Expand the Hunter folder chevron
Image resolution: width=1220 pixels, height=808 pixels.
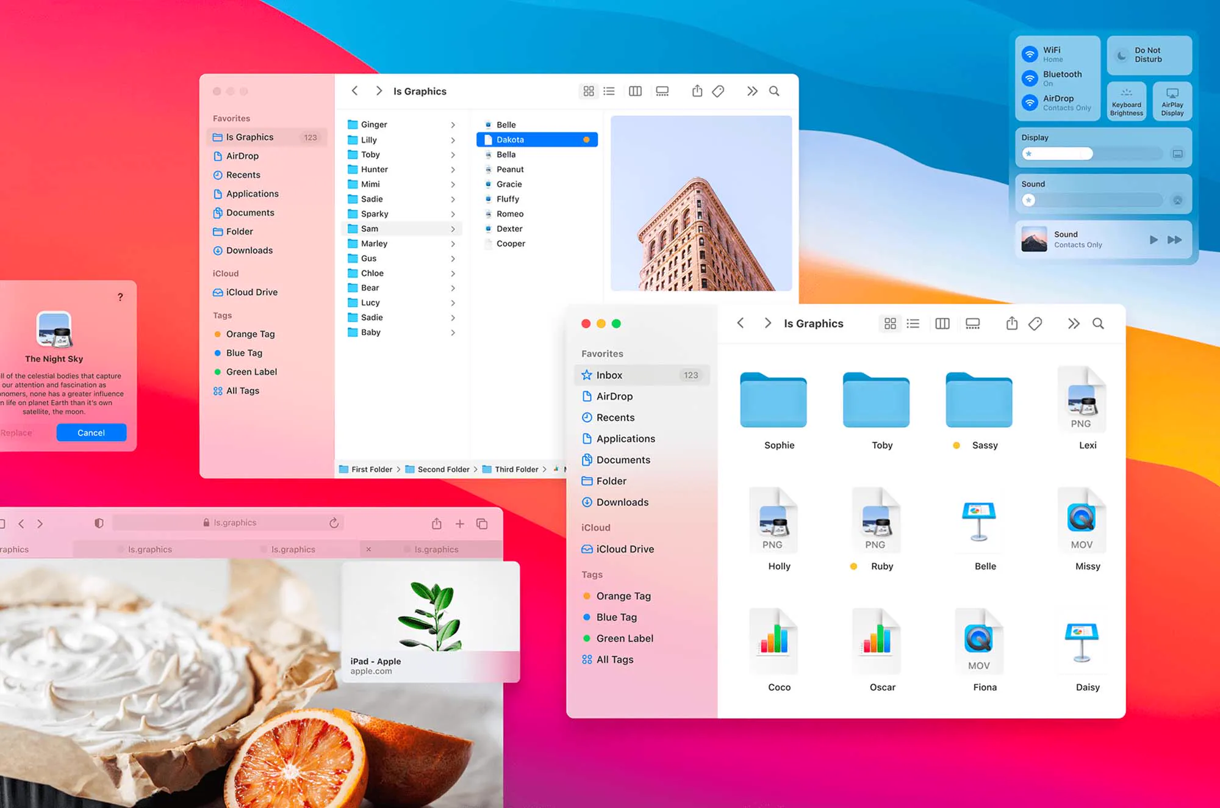click(x=453, y=170)
